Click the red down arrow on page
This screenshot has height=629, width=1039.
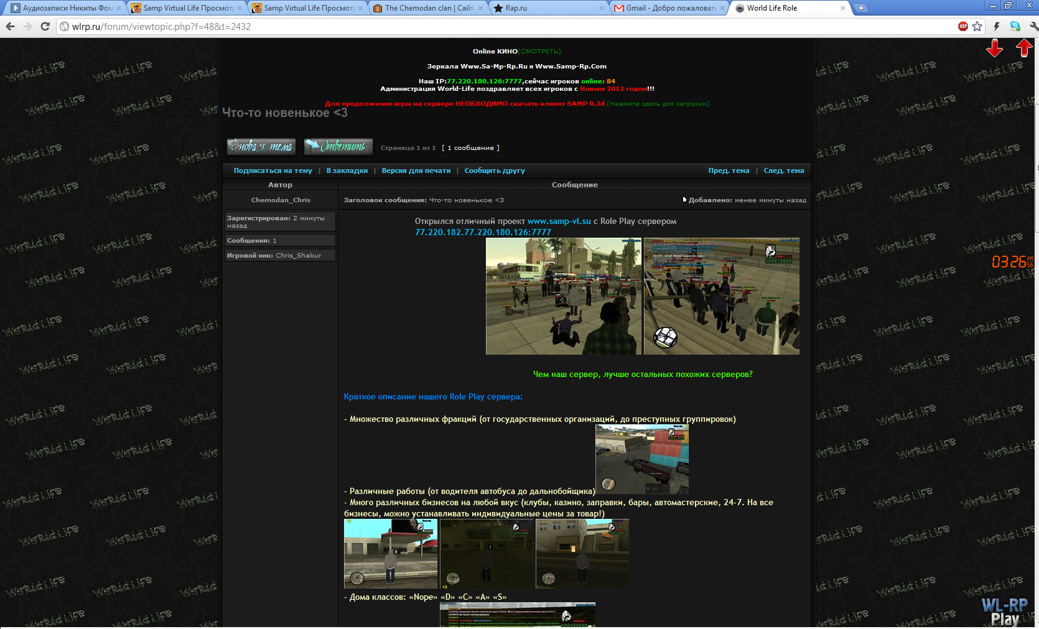pos(994,48)
